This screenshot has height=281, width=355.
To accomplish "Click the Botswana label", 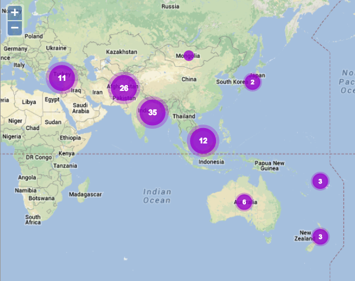I will [x=41, y=198].
